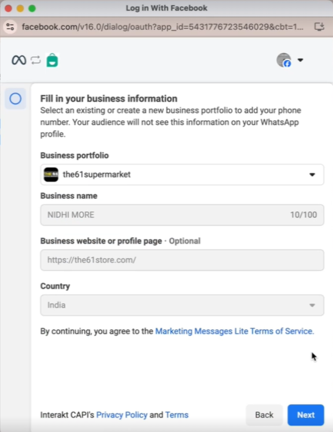The width and height of the screenshot is (333, 432).
Task: Click the green macOS fullscreen window button
Action: point(32,8)
